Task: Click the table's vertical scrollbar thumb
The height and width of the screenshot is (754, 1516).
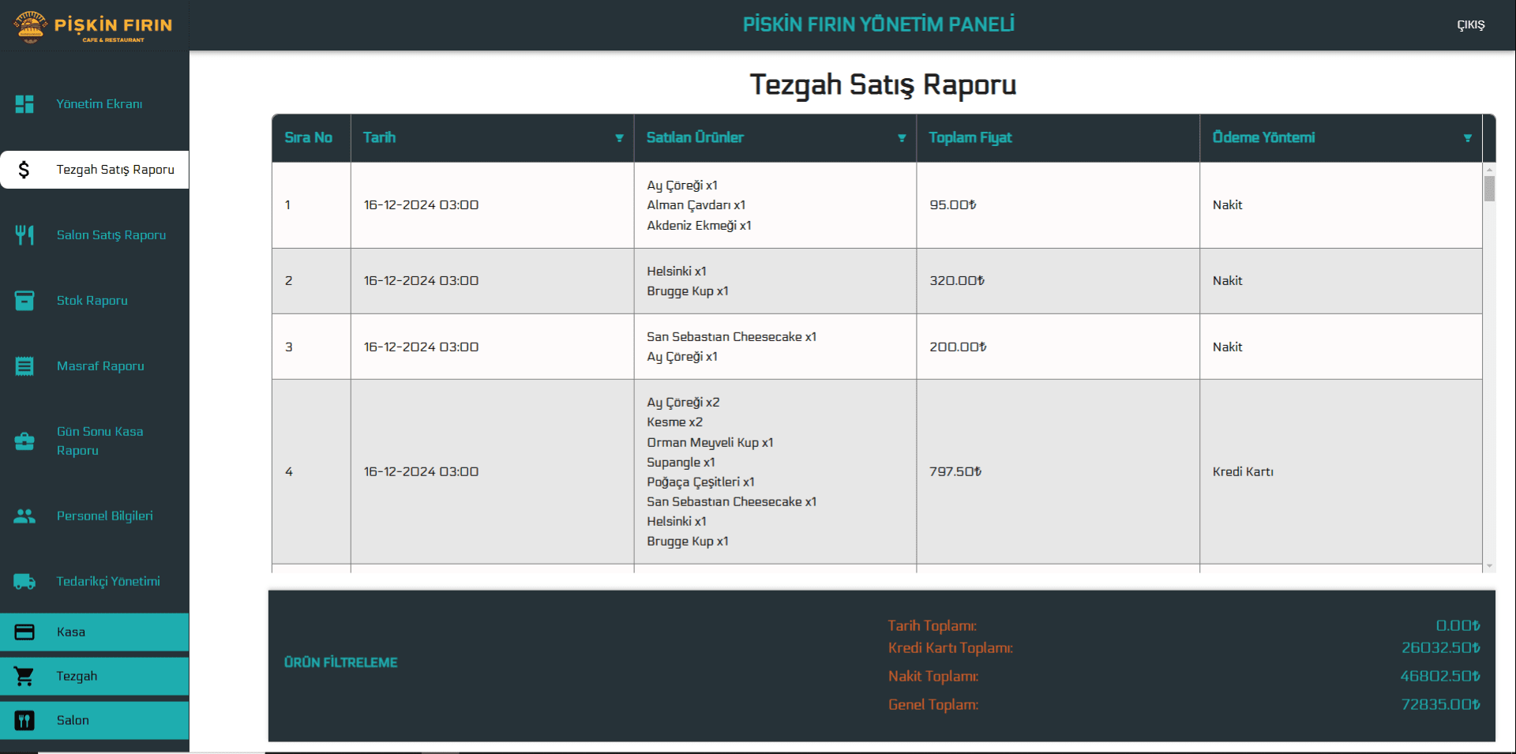Action: pyautogui.click(x=1489, y=189)
